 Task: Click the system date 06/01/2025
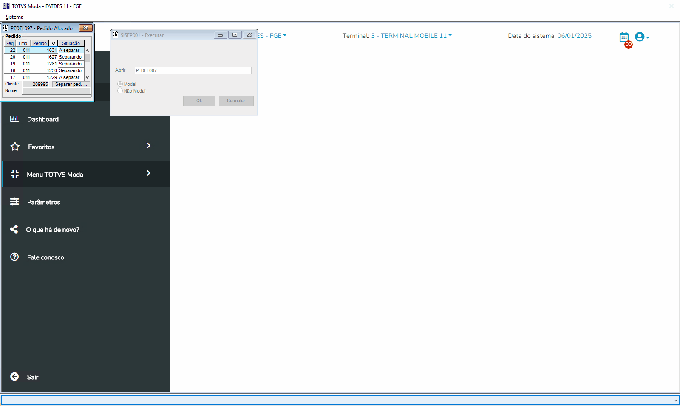click(x=575, y=36)
